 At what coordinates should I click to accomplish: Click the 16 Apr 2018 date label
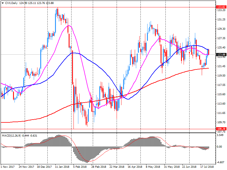(x=134, y=167)
